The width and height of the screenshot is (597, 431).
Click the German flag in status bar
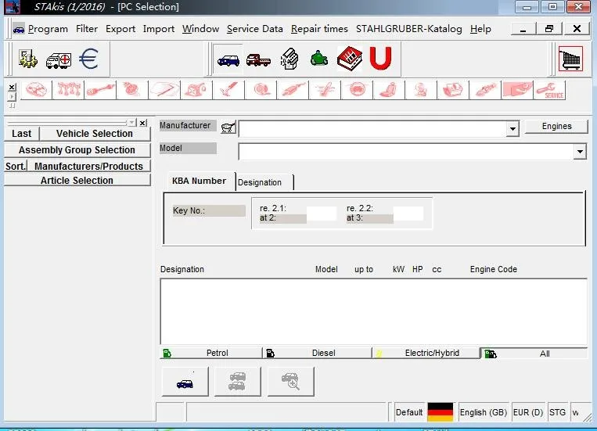(x=441, y=412)
